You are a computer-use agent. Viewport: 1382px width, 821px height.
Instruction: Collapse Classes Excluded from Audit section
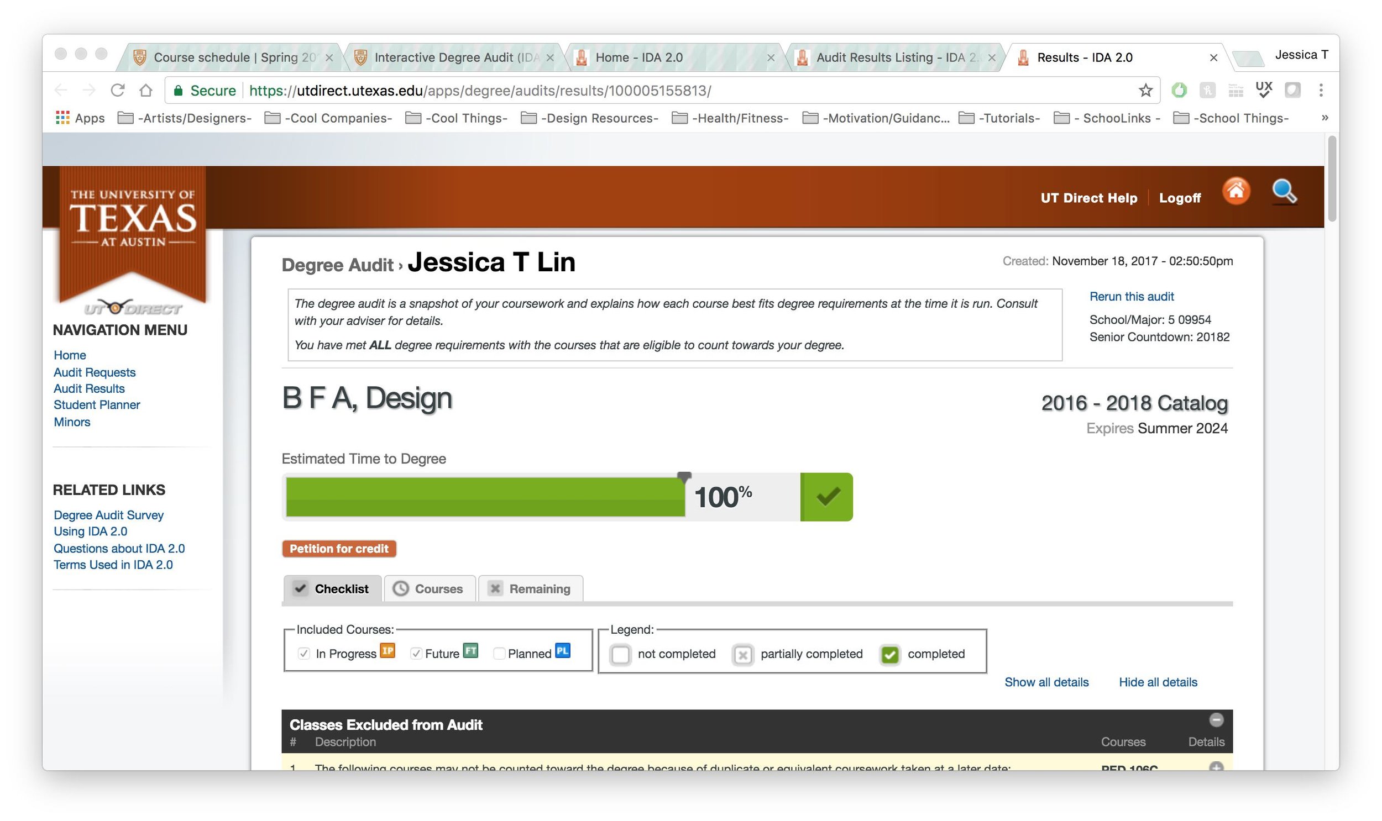(1216, 720)
